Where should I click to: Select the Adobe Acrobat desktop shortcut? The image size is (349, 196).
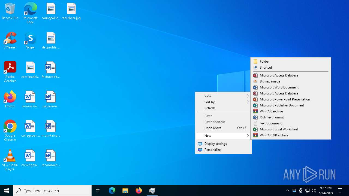pos(10,72)
